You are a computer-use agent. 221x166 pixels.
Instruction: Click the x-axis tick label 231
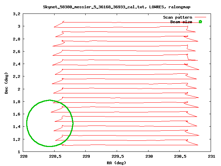coord(211,156)
